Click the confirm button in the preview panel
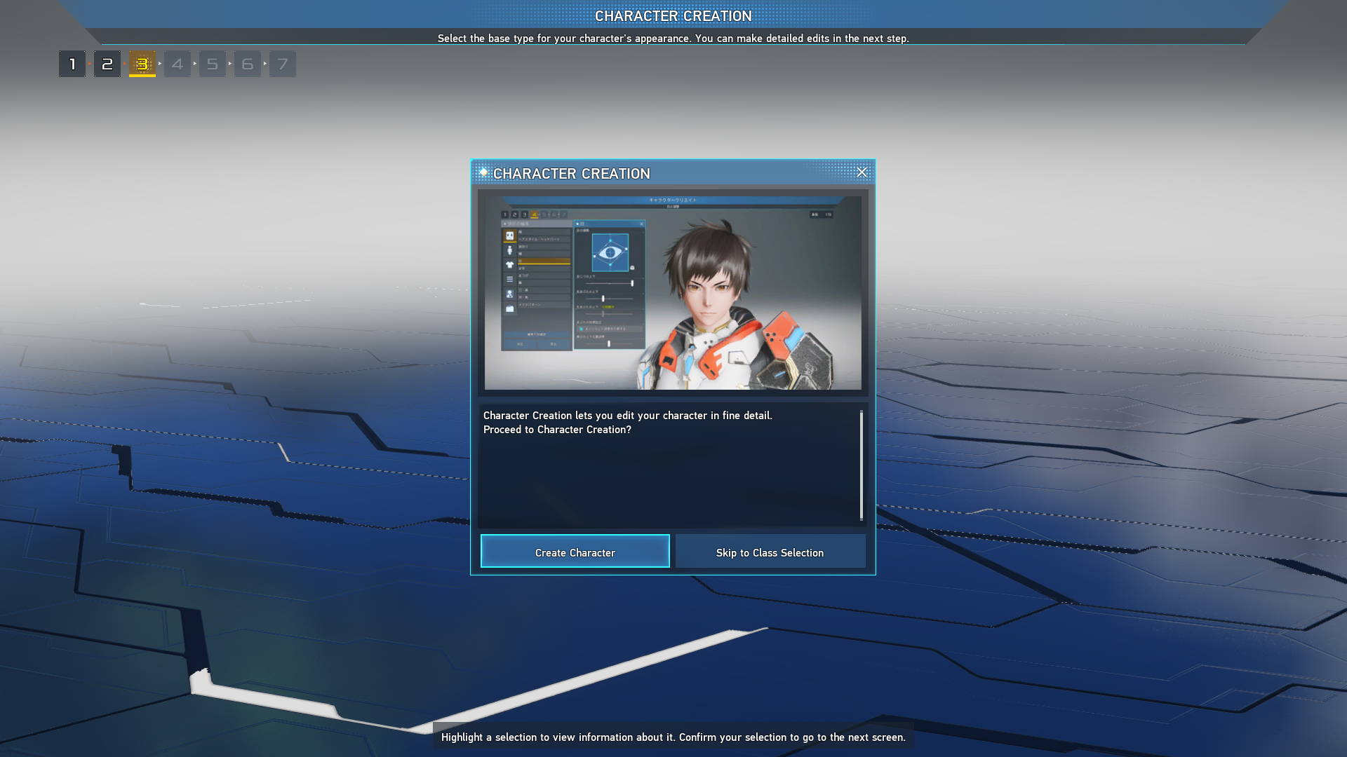The width and height of the screenshot is (1347, 757). point(521,343)
